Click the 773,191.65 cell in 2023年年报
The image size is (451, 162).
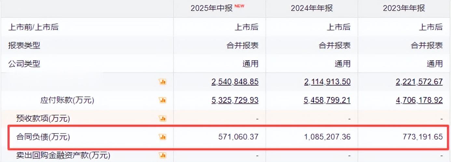[422, 137]
